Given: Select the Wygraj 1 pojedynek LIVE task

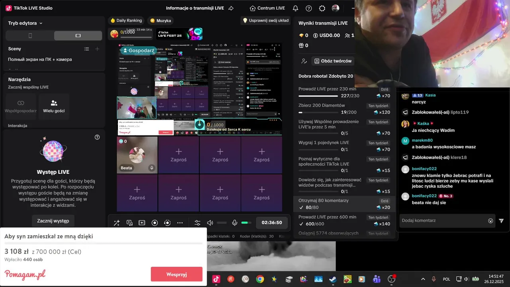Looking at the screenshot, I should click(345, 146).
